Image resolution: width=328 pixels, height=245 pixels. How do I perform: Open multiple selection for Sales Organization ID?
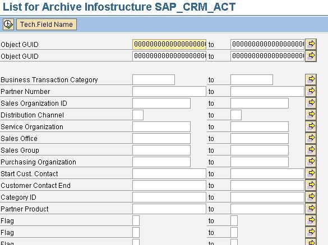click(311, 103)
